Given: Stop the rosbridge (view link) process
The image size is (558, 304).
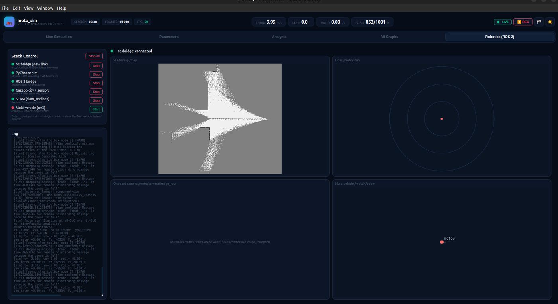Looking at the screenshot, I should click(96, 66).
